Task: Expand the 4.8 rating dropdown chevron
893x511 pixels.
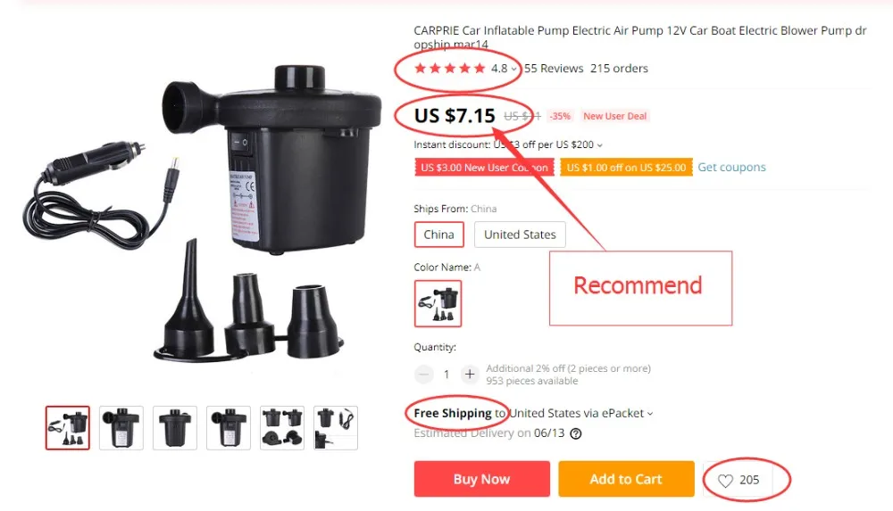Action: pyautogui.click(x=513, y=69)
